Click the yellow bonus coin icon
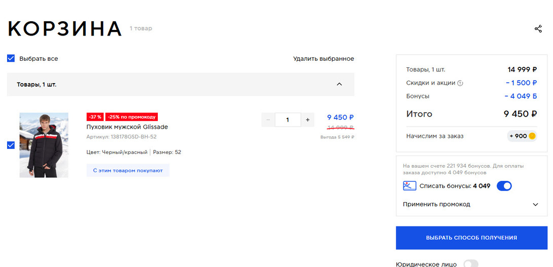This screenshot has height=267, width=553. pos(532,136)
